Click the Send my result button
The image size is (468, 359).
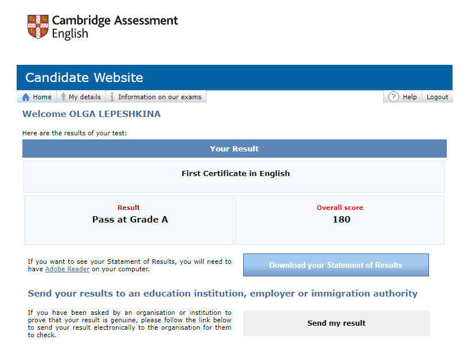336,323
